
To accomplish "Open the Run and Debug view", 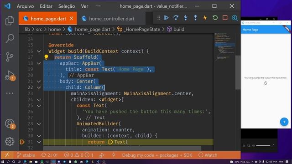I will (10, 75).
